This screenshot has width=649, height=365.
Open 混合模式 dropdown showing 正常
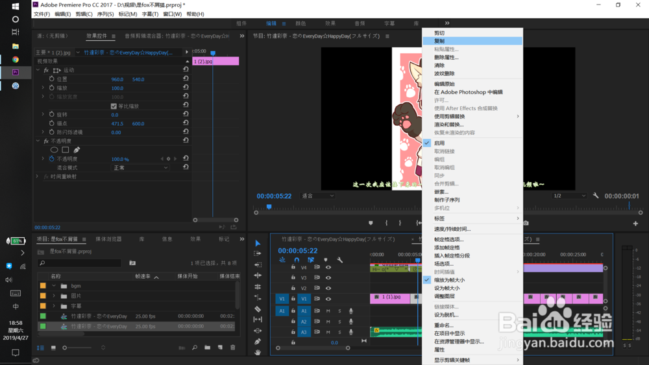[140, 168]
